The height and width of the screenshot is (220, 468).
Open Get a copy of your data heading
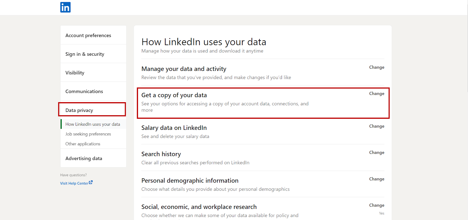click(174, 95)
